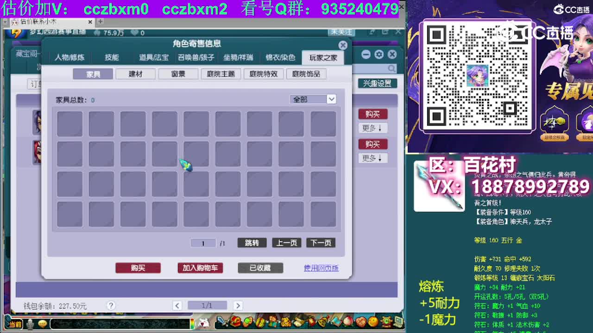Click the 未关注 follow button
Screen dimensions: 593x333
click(341, 32)
